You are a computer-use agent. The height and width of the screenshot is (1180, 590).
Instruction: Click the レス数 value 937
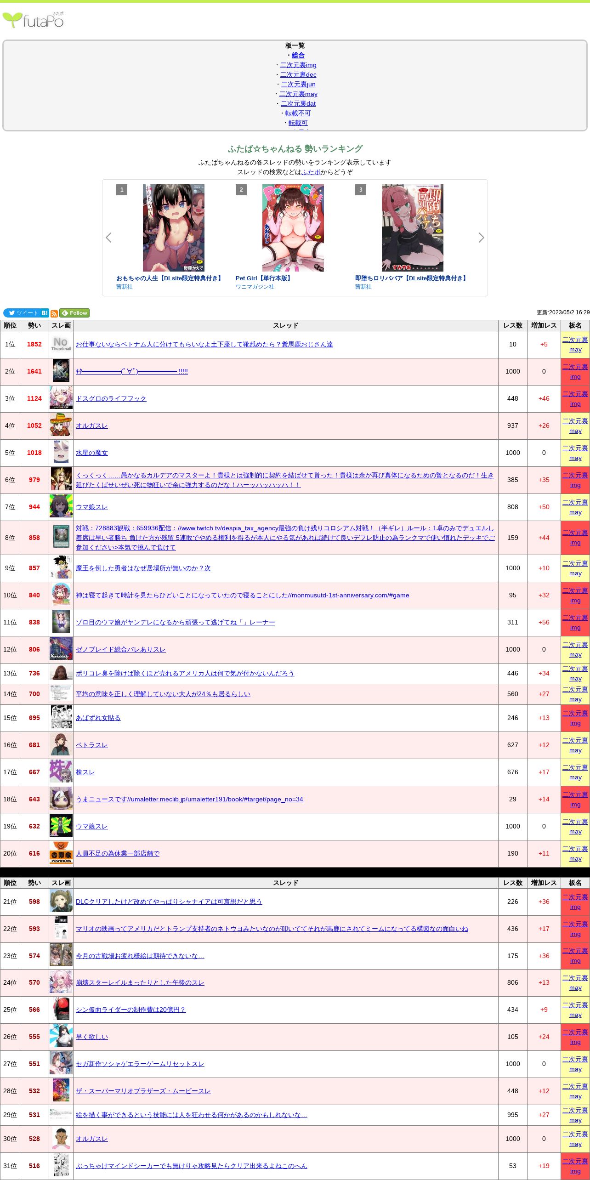[513, 425]
